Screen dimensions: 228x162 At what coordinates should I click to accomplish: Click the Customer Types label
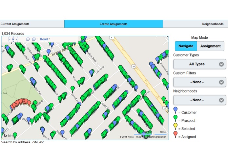coord(186,55)
